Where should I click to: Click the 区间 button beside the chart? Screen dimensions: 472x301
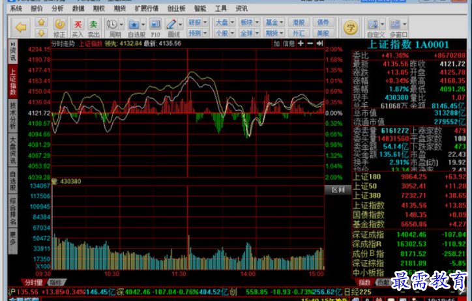click(338, 190)
